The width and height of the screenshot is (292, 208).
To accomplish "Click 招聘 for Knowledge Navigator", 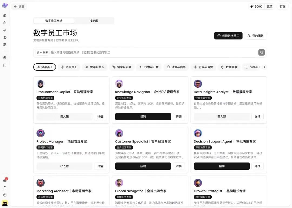I will pyautogui.click(x=143, y=116).
